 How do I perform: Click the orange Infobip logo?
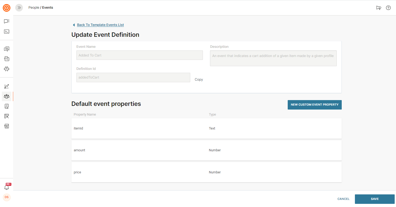point(7,8)
